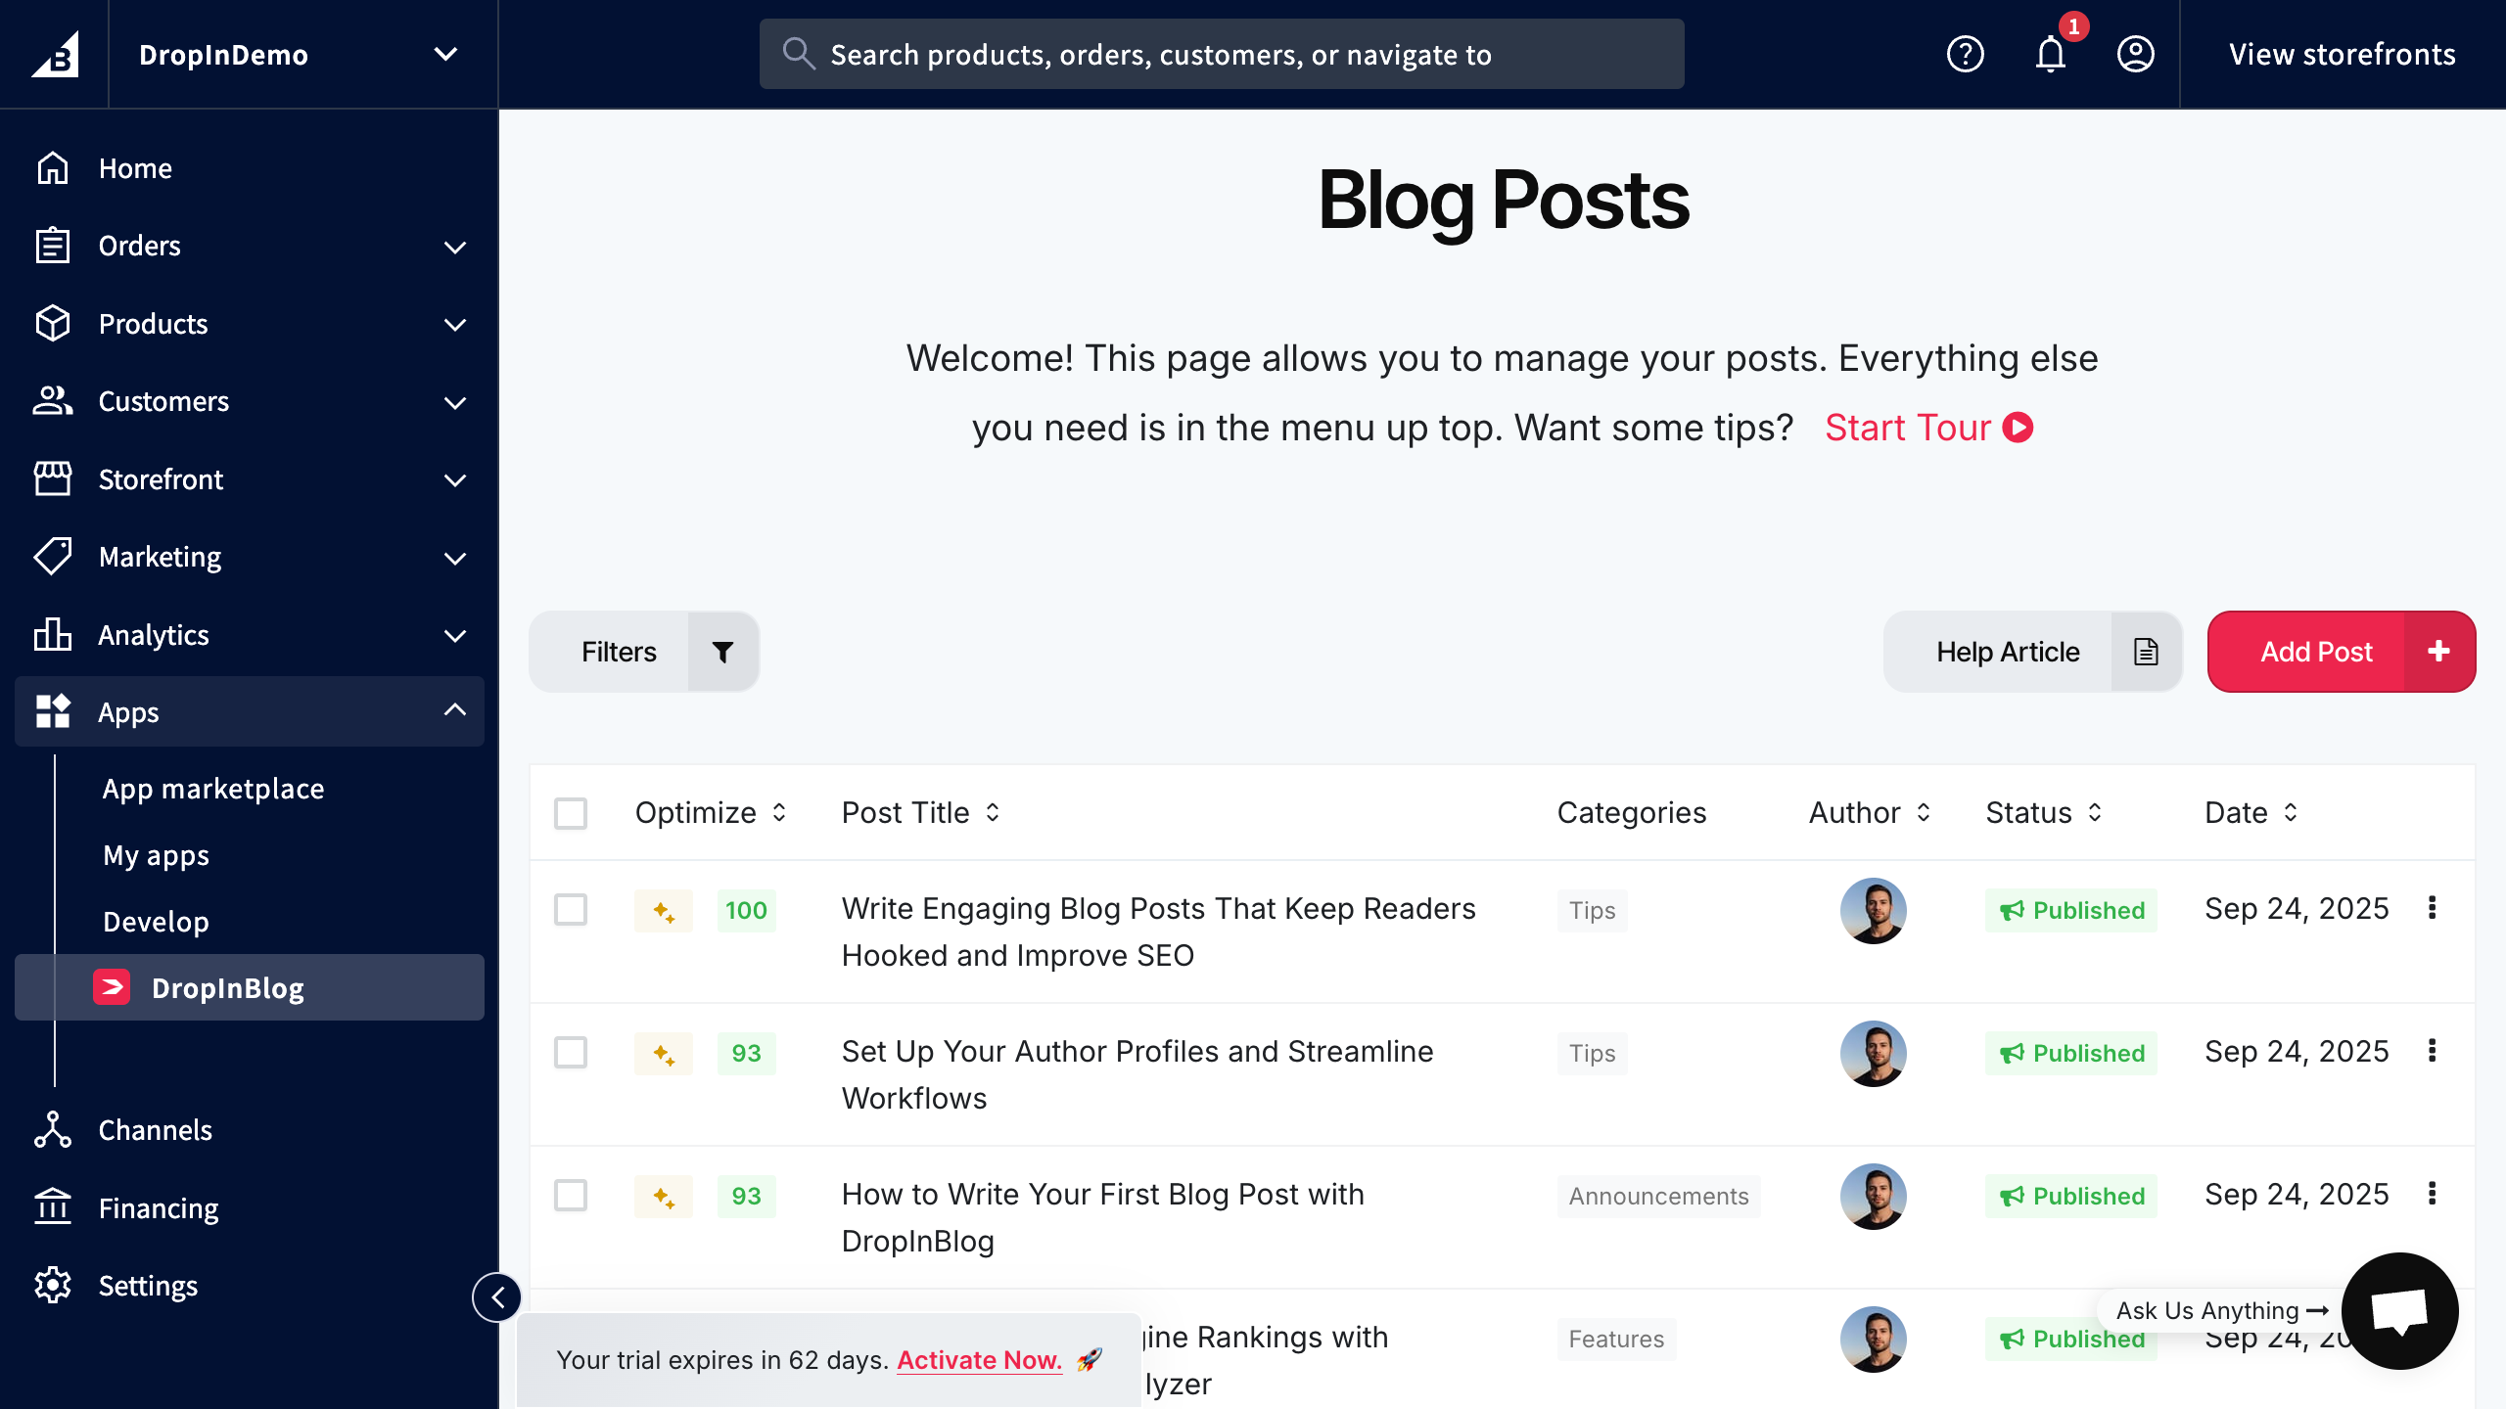2506x1409 pixels.
Task: Select checkbox for "Write Engaging Blog Posts" post
Action: [x=571, y=910]
